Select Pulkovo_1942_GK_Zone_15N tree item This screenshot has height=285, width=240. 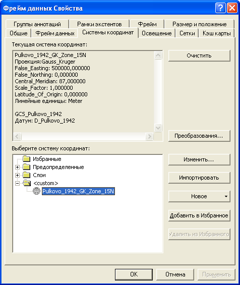78,191
